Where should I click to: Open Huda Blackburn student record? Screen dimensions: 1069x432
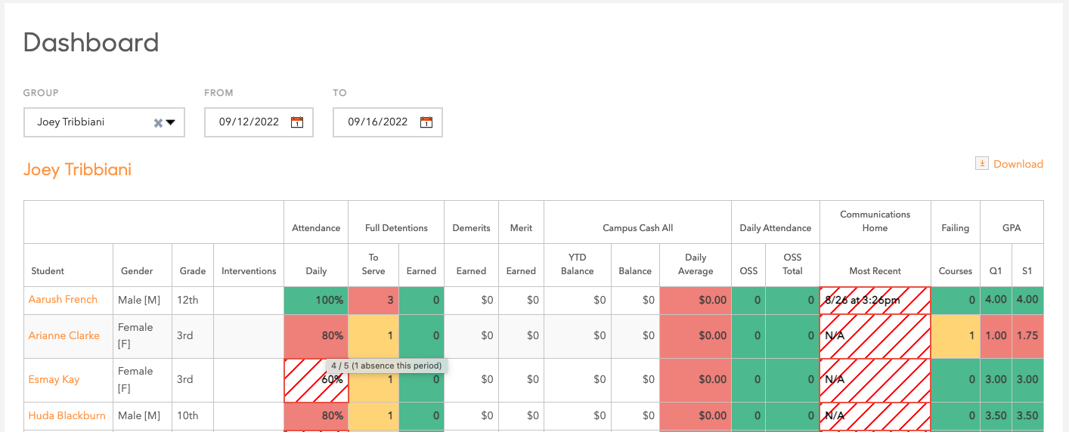click(67, 415)
